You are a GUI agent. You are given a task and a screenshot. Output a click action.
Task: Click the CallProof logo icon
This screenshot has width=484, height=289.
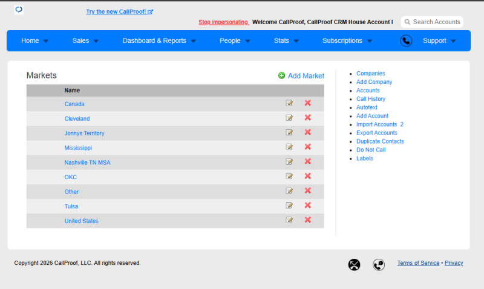(x=19, y=10)
